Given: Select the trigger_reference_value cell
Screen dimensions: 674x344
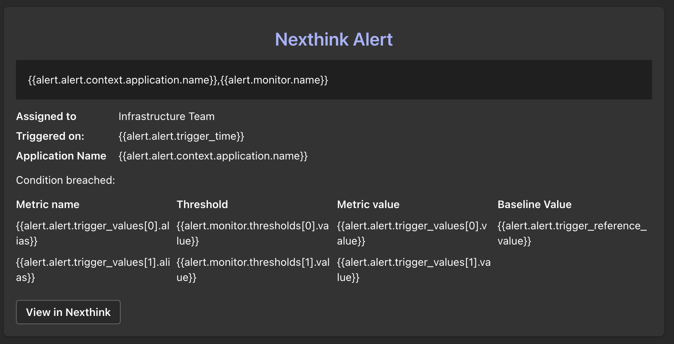Looking at the screenshot, I should click(x=572, y=233).
